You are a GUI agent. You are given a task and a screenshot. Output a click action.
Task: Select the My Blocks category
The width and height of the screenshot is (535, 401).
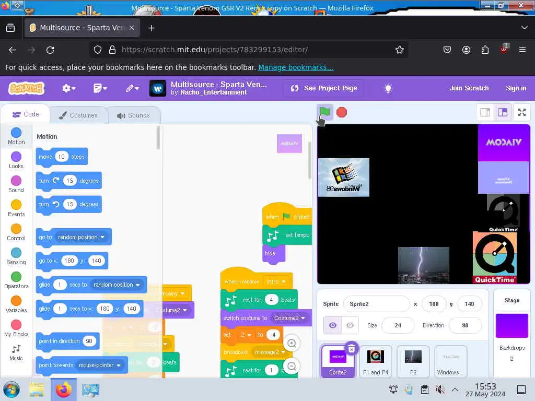(16, 329)
